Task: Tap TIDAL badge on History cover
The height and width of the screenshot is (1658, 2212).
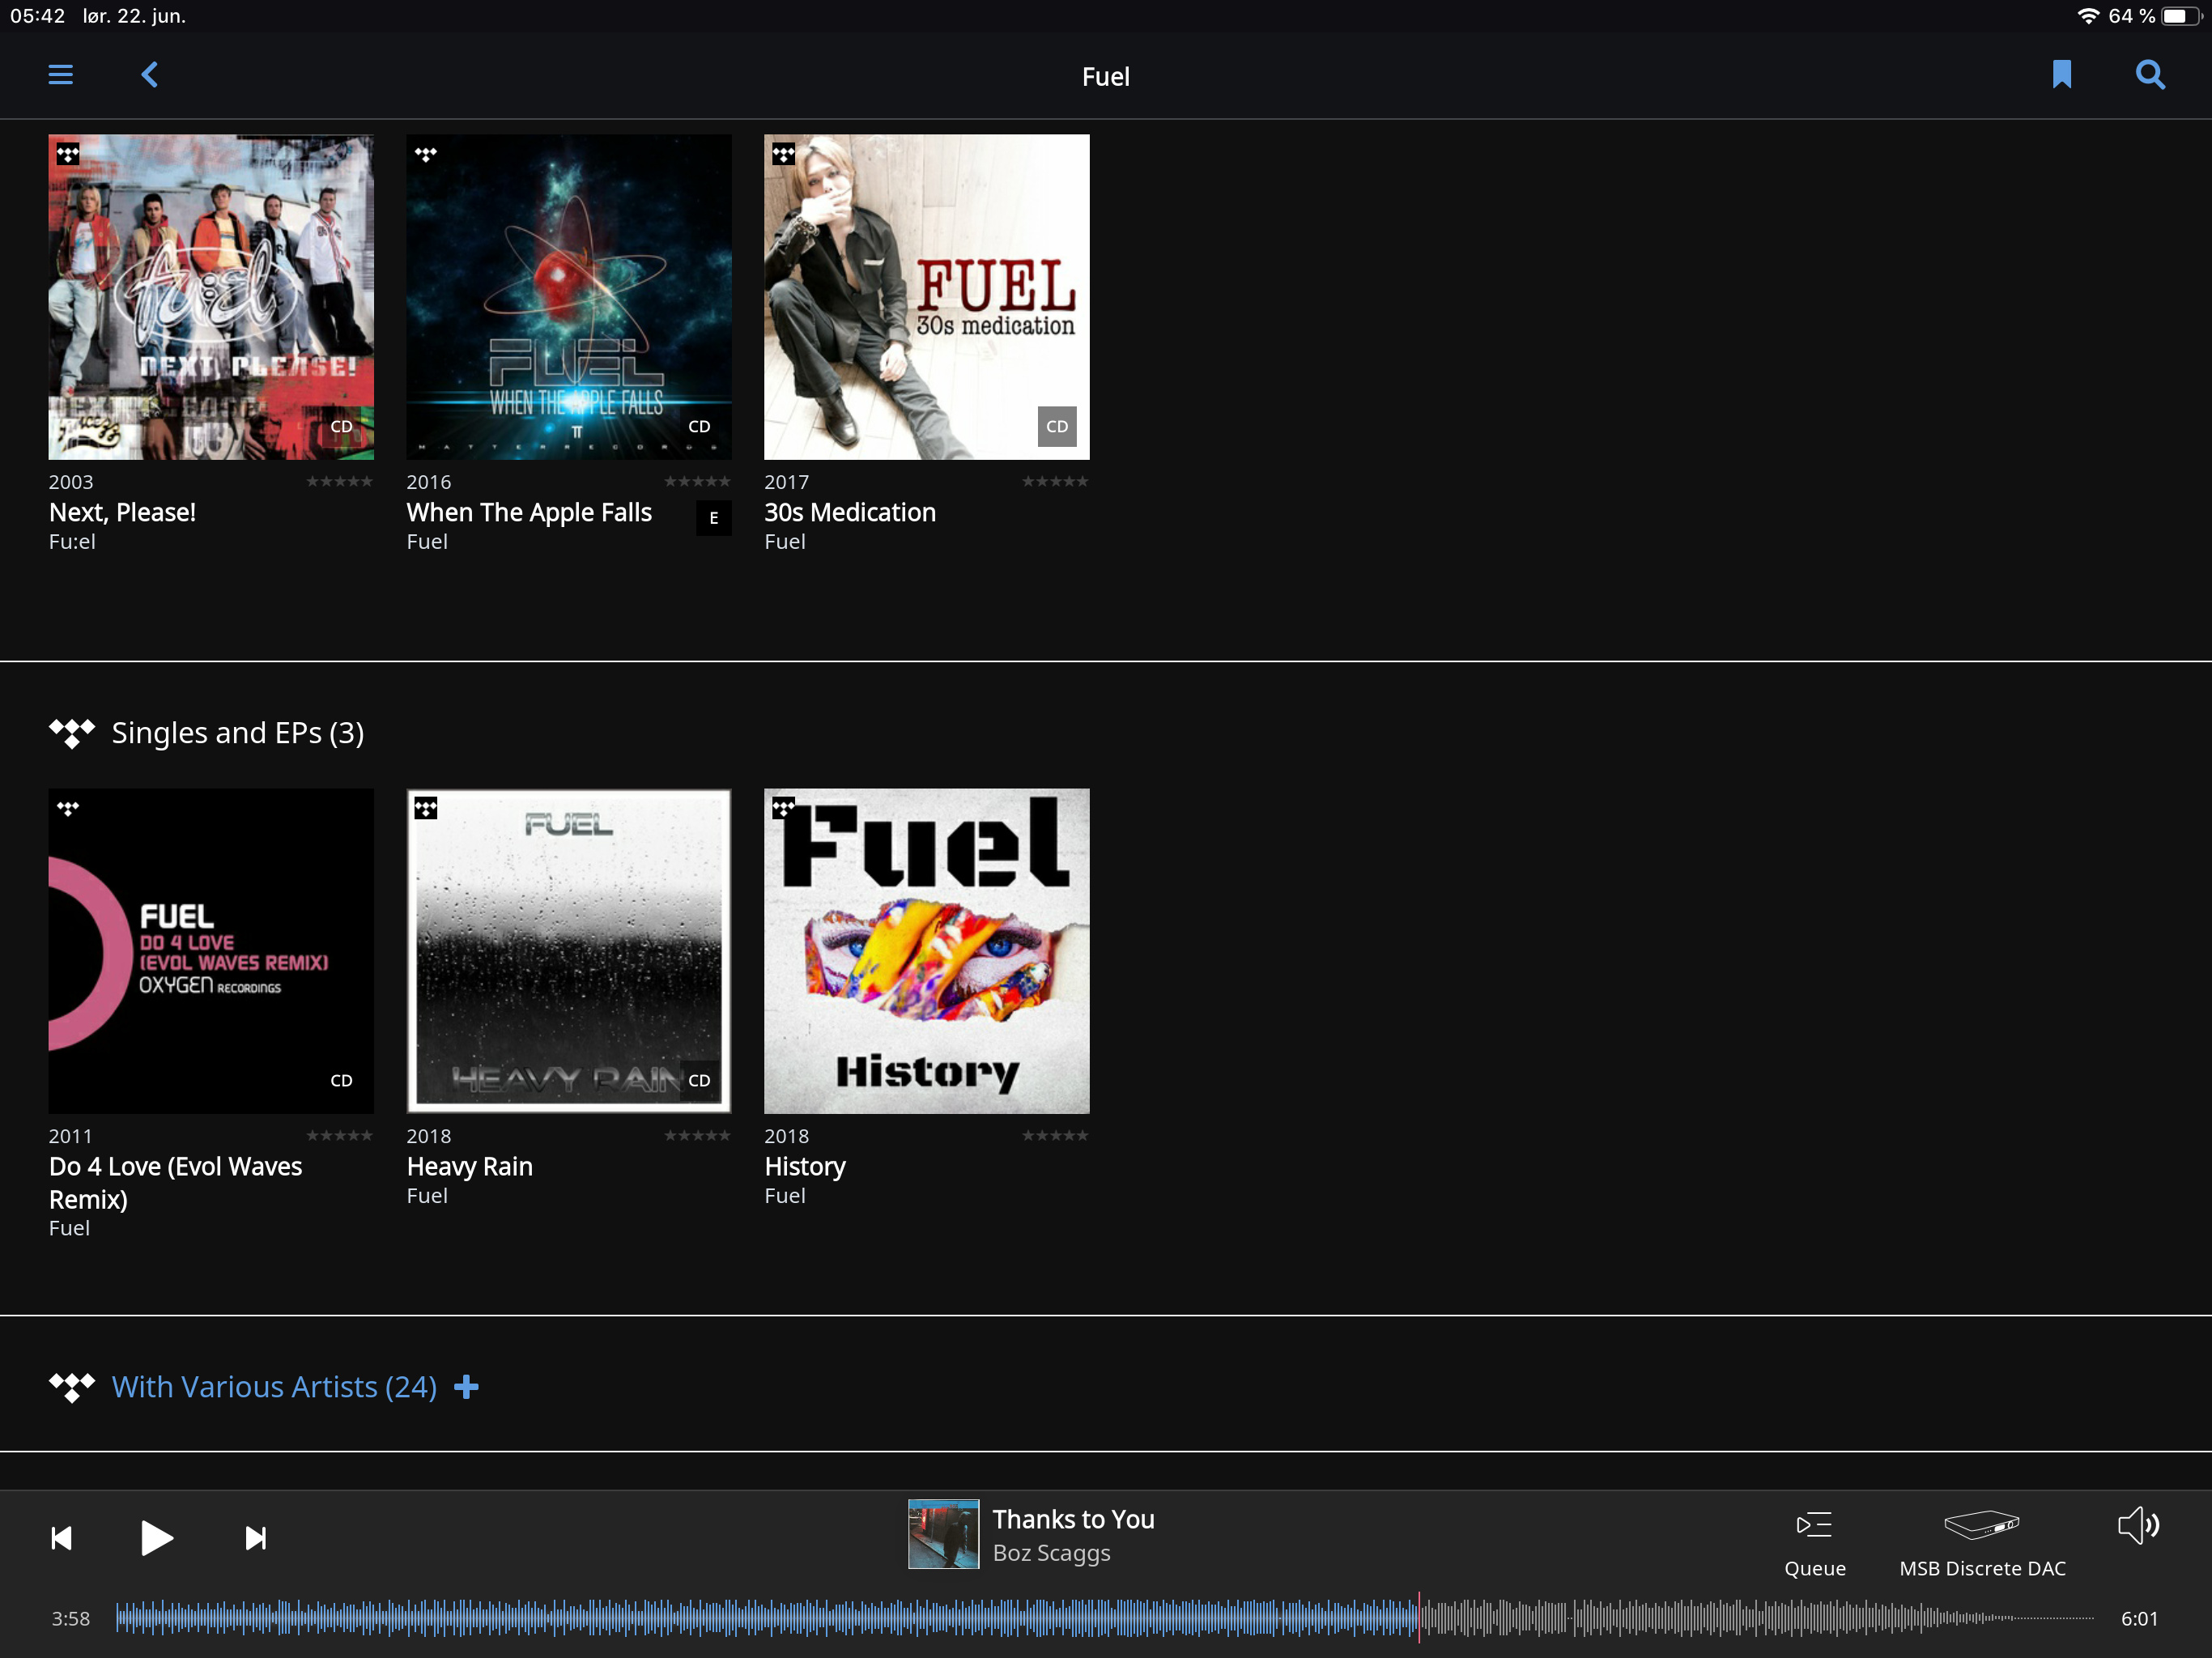Action: click(x=784, y=808)
